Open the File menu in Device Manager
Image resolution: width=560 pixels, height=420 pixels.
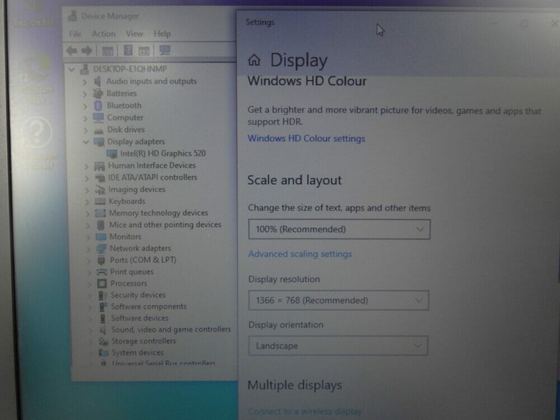75,34
